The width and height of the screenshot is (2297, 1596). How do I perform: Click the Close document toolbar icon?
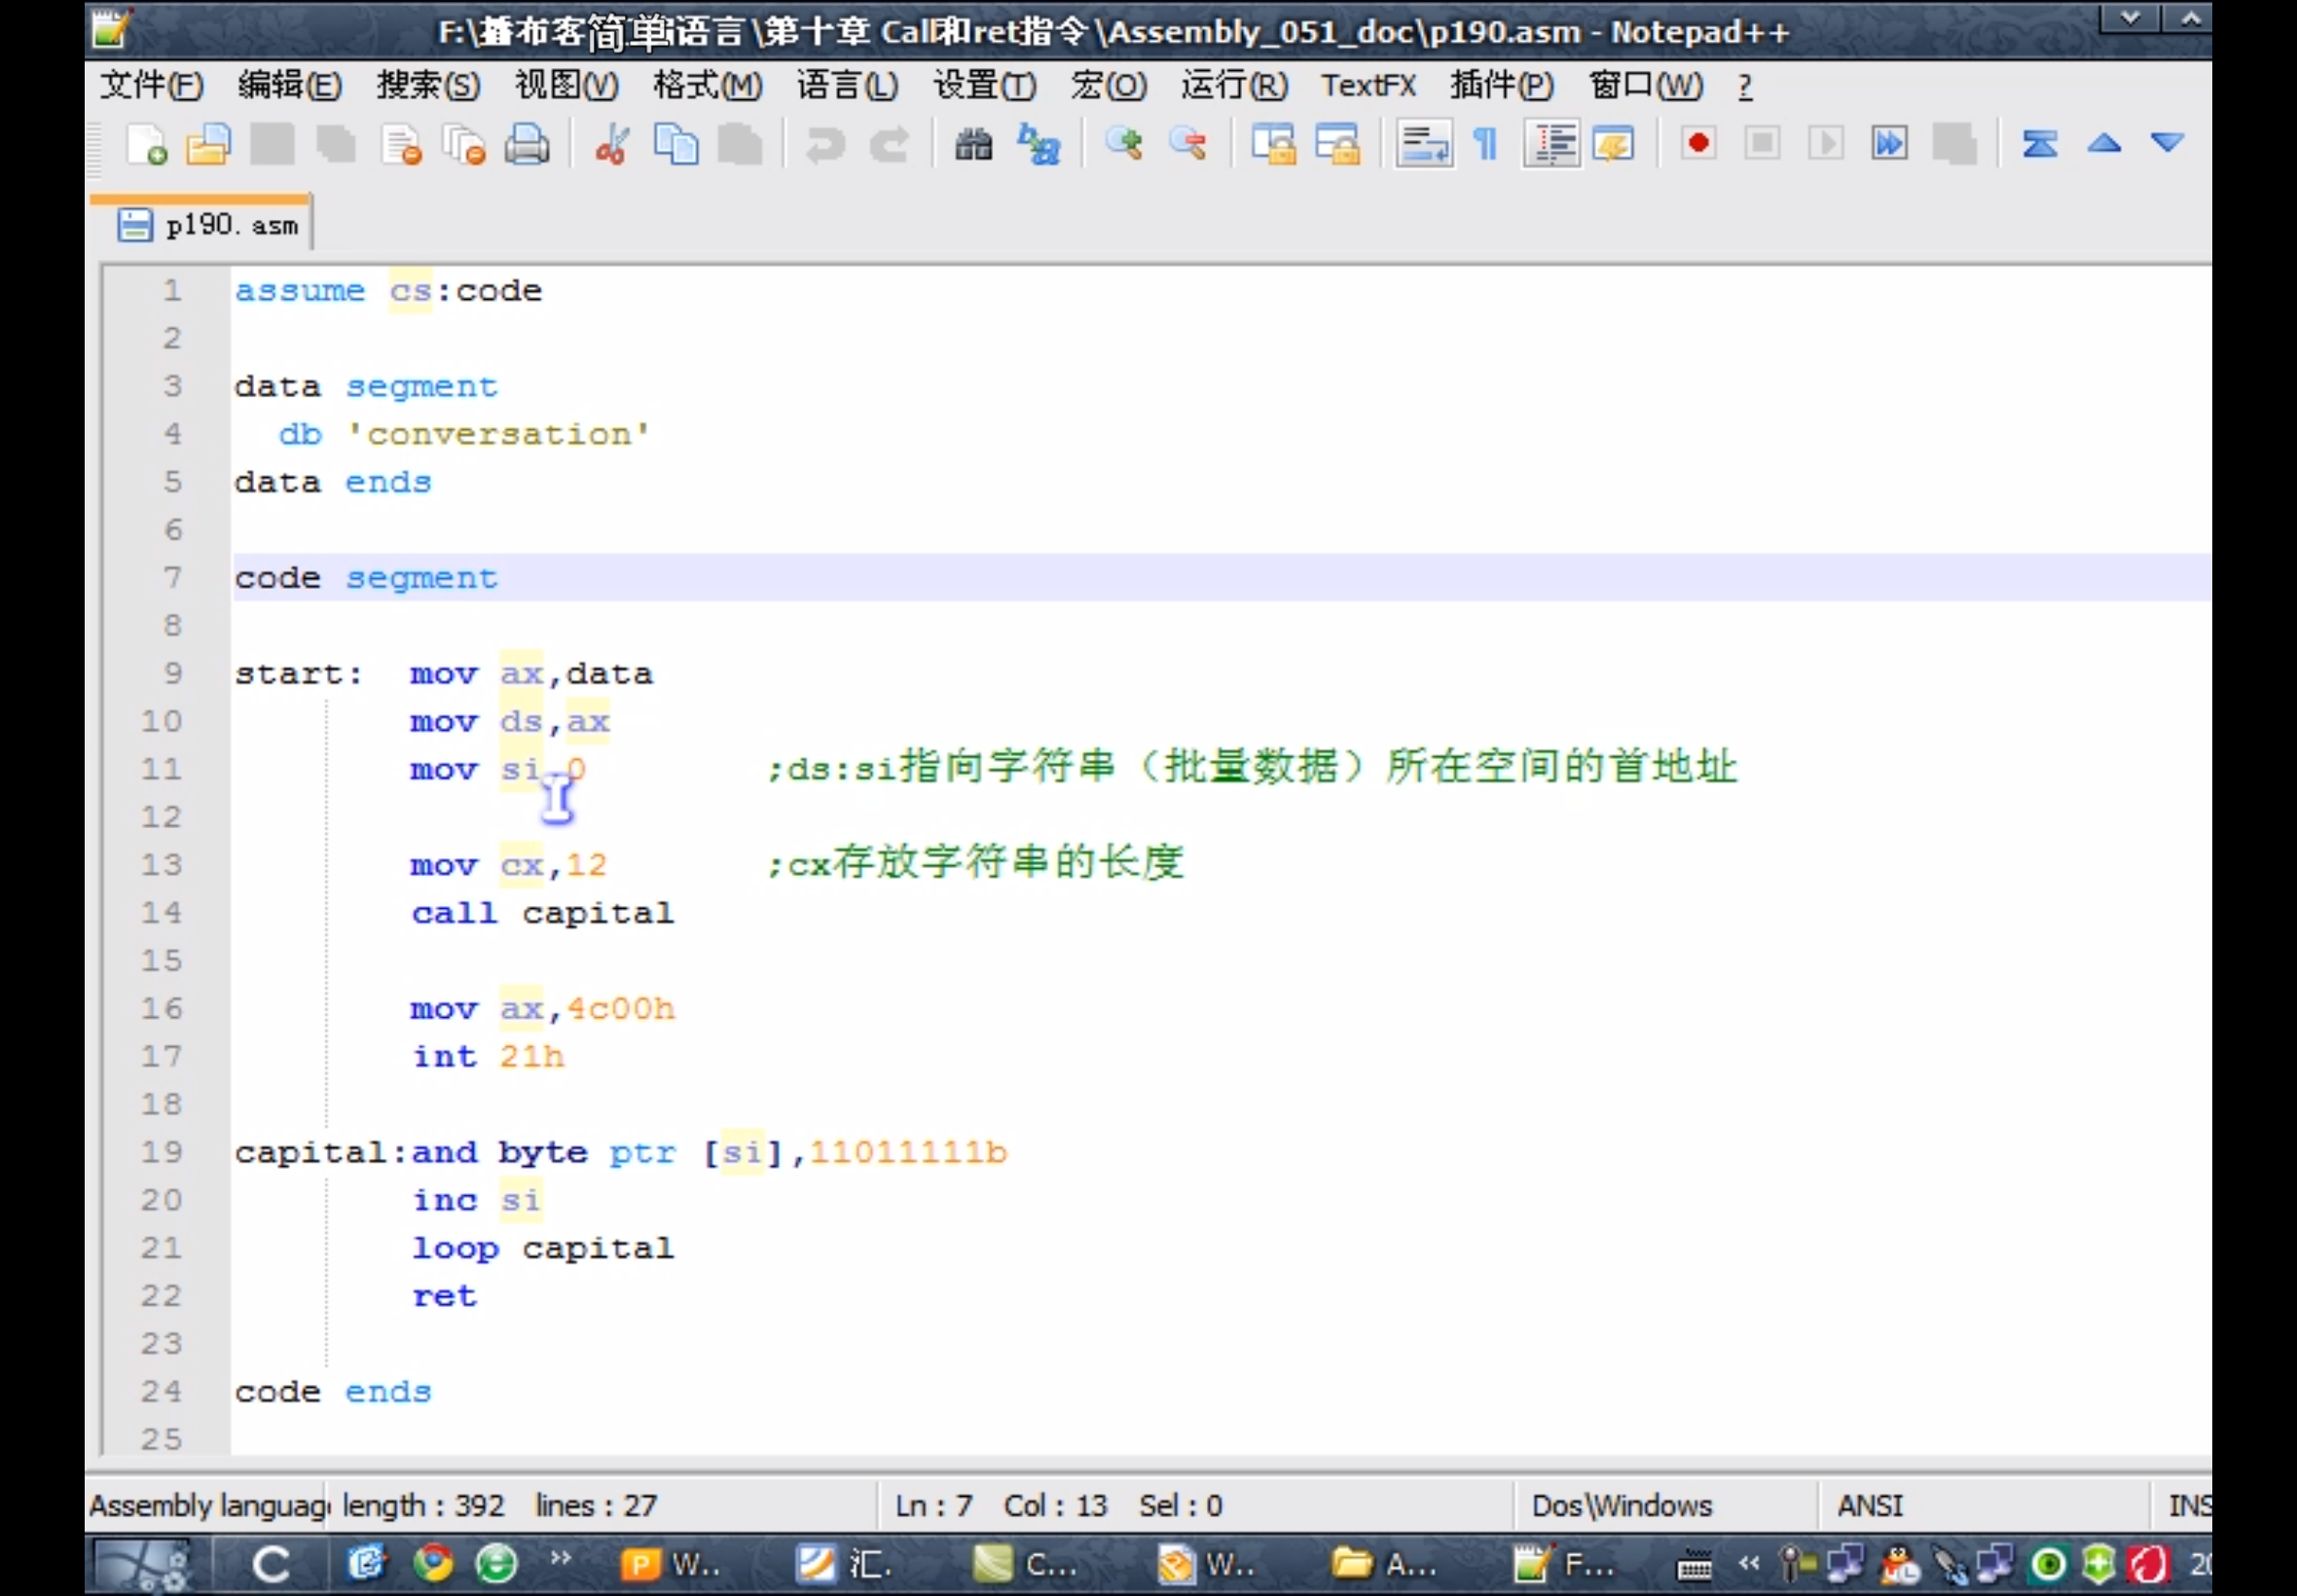[400, 145]
